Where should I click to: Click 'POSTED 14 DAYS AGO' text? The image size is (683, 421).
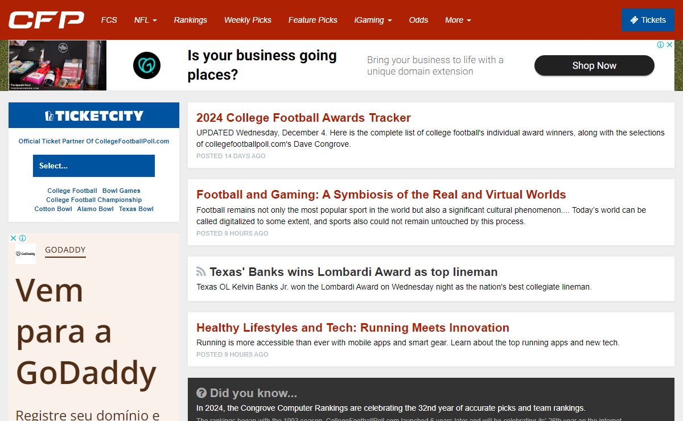(x=231, y=156)
